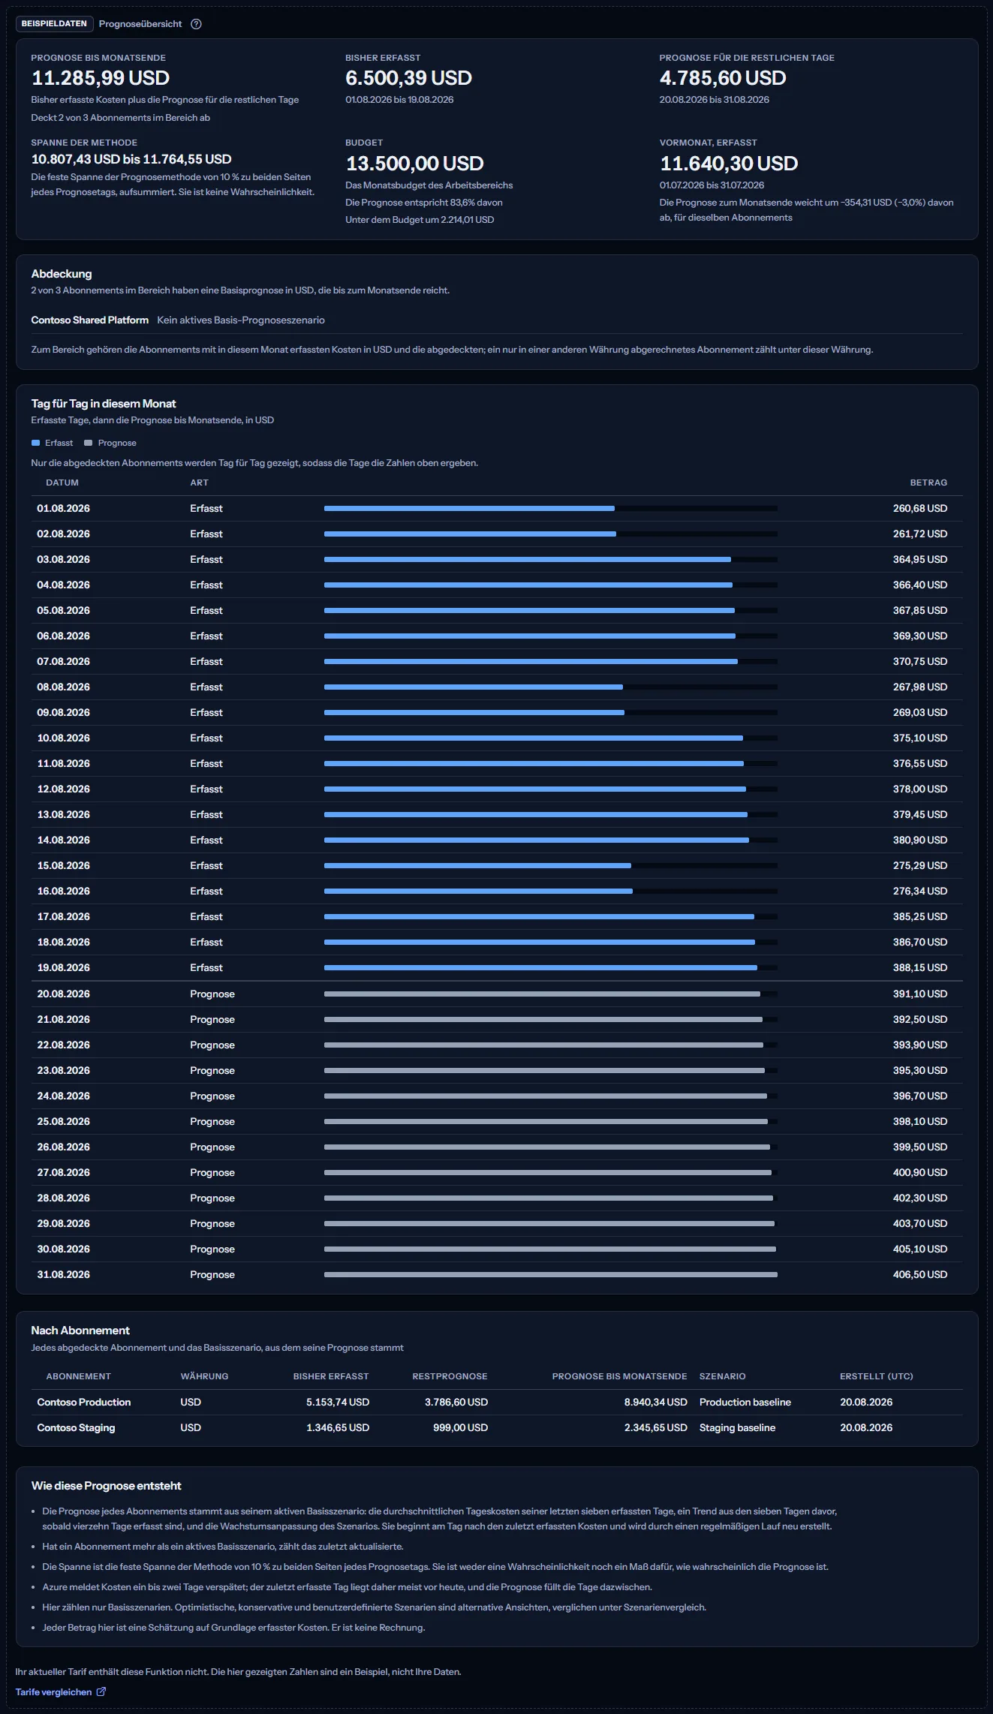The image size is (993, 1714).
Task: Select the 01.08.2026 date cell
Action: coord(64,508)
